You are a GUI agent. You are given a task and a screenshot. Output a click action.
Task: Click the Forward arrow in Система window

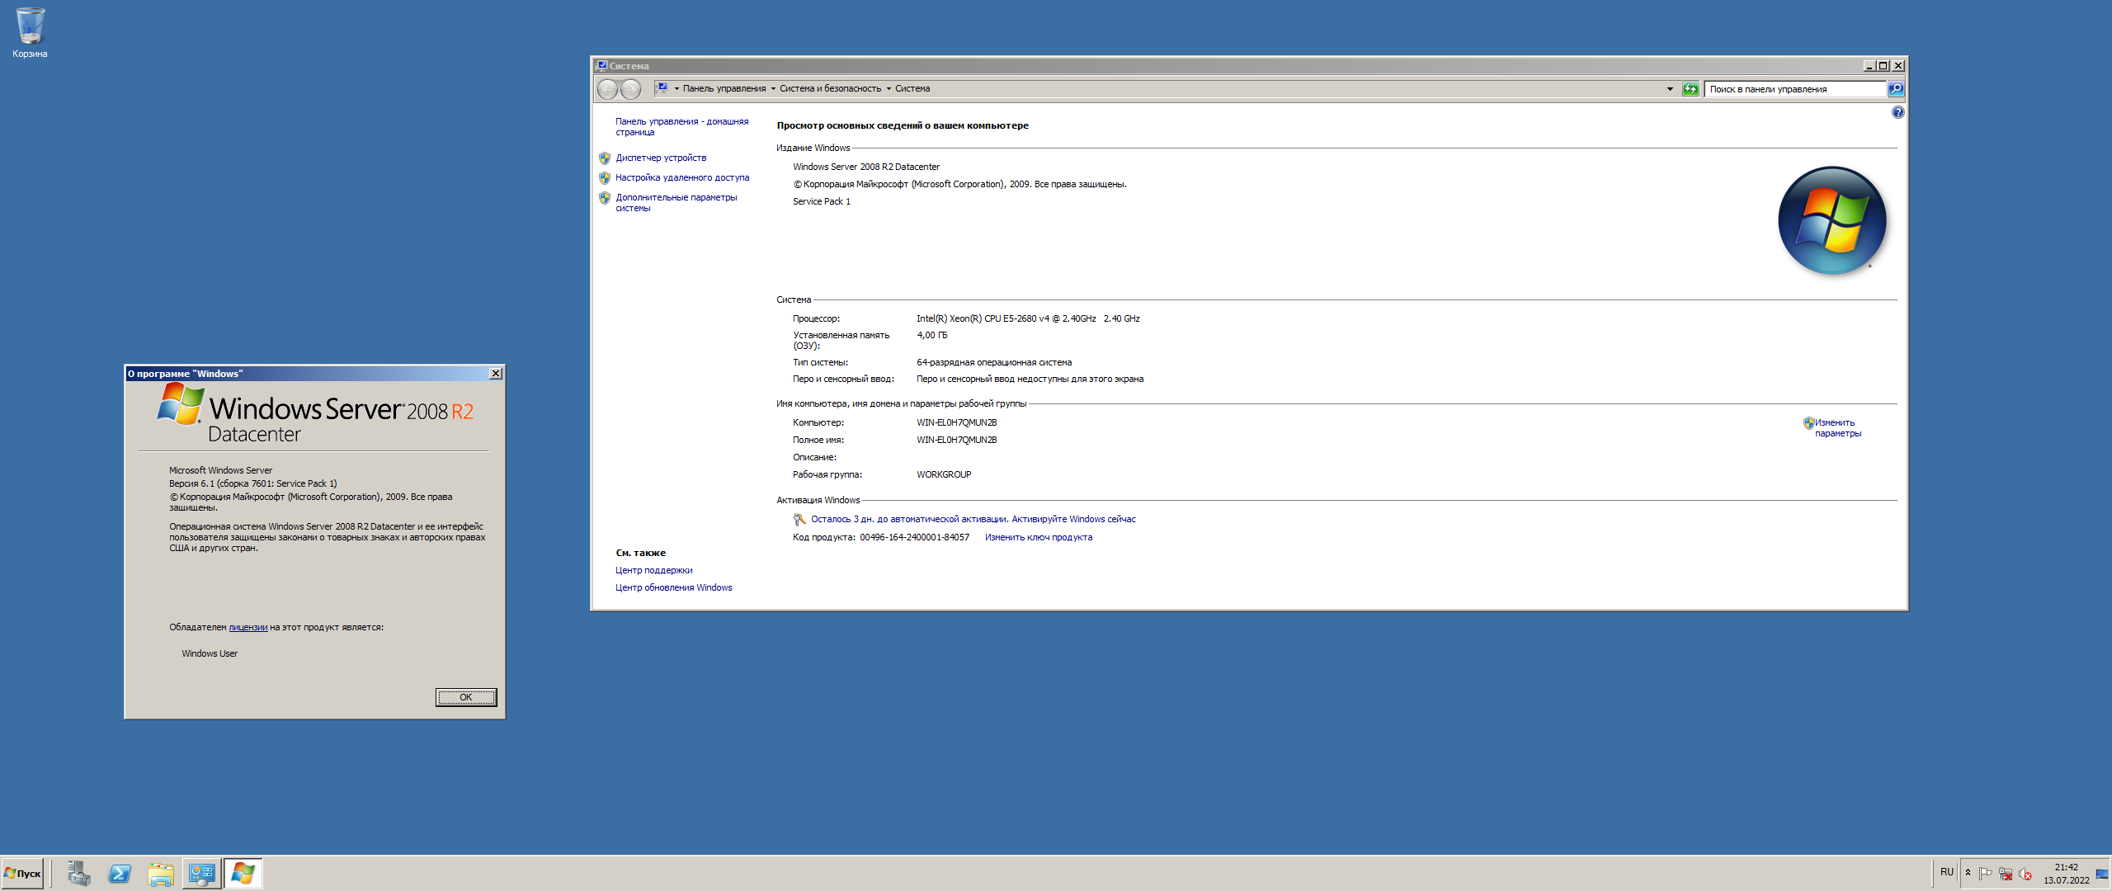(630, 89)
